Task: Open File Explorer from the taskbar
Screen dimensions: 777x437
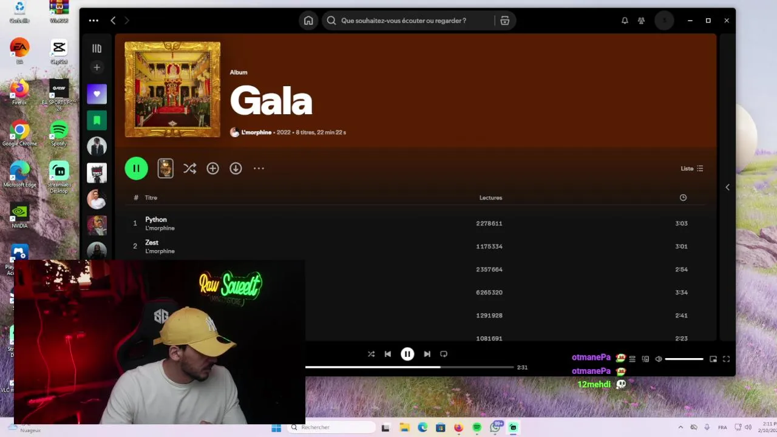Action: [x=404, y=428]
